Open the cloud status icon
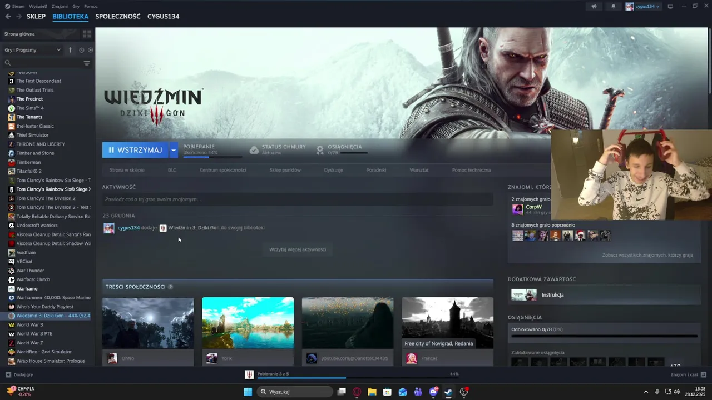This screenshot has height=400, width=712. click(x=254, y=150)
